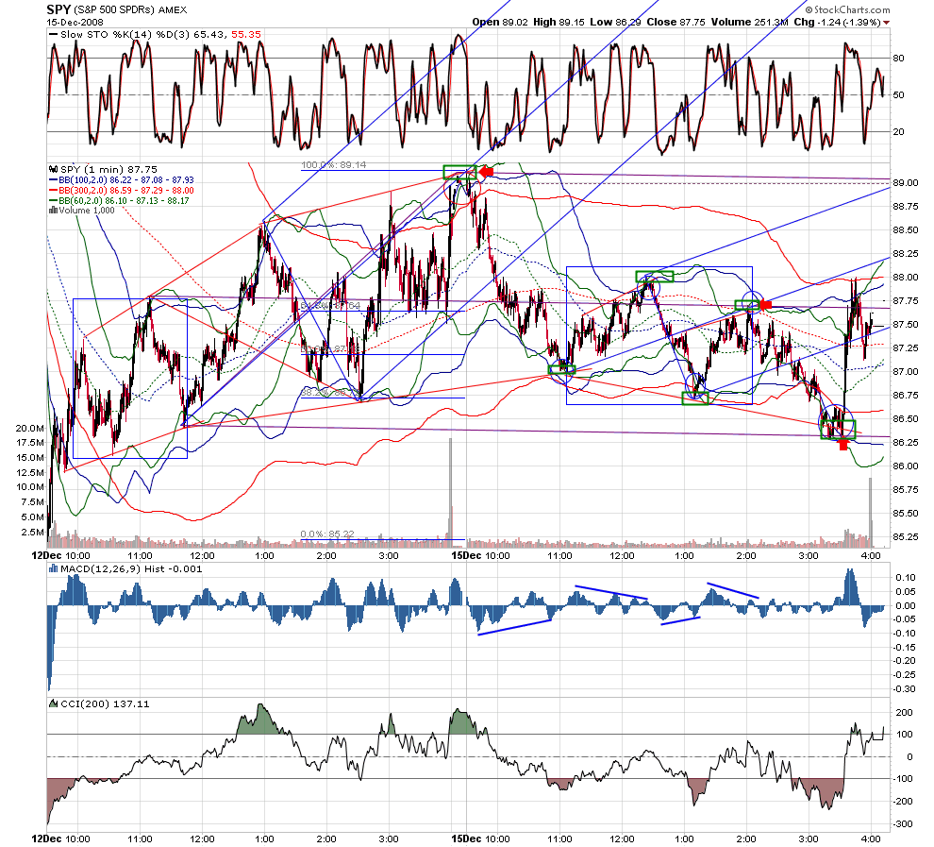Click the -0.30 label on the MACD axis
This screenshot has height=847, width=934.
pyautogui.click(x=904, y=688)
